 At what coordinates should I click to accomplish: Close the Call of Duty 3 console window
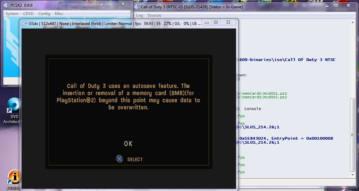[x=349, y=5]
